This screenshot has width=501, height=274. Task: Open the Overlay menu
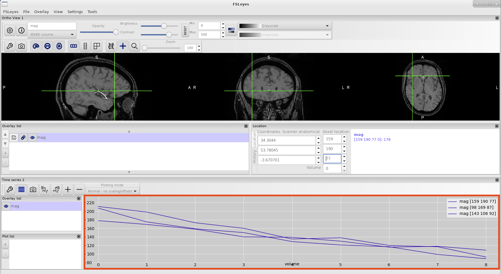click(x=41, y=12)
